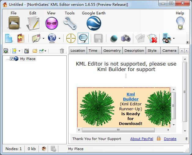Viewport: 192px width, 155px height.
Task: Click the left green tree image
Action: click(x=97, y=108)
